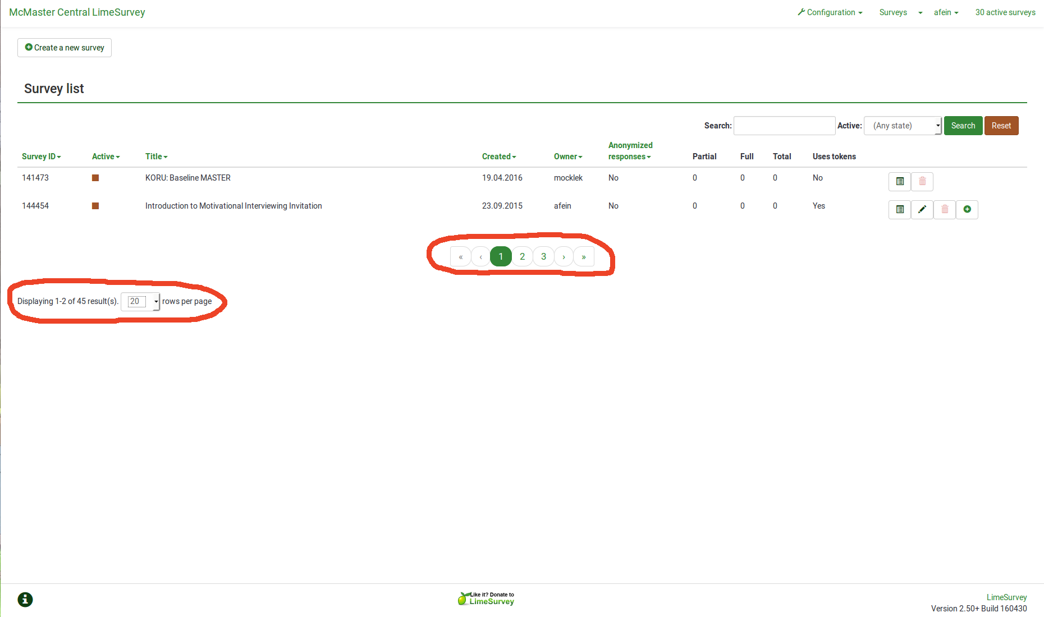Screen dimensions: 1044x617
Task: Click the green Search button
Action: [x=963, y=126]
